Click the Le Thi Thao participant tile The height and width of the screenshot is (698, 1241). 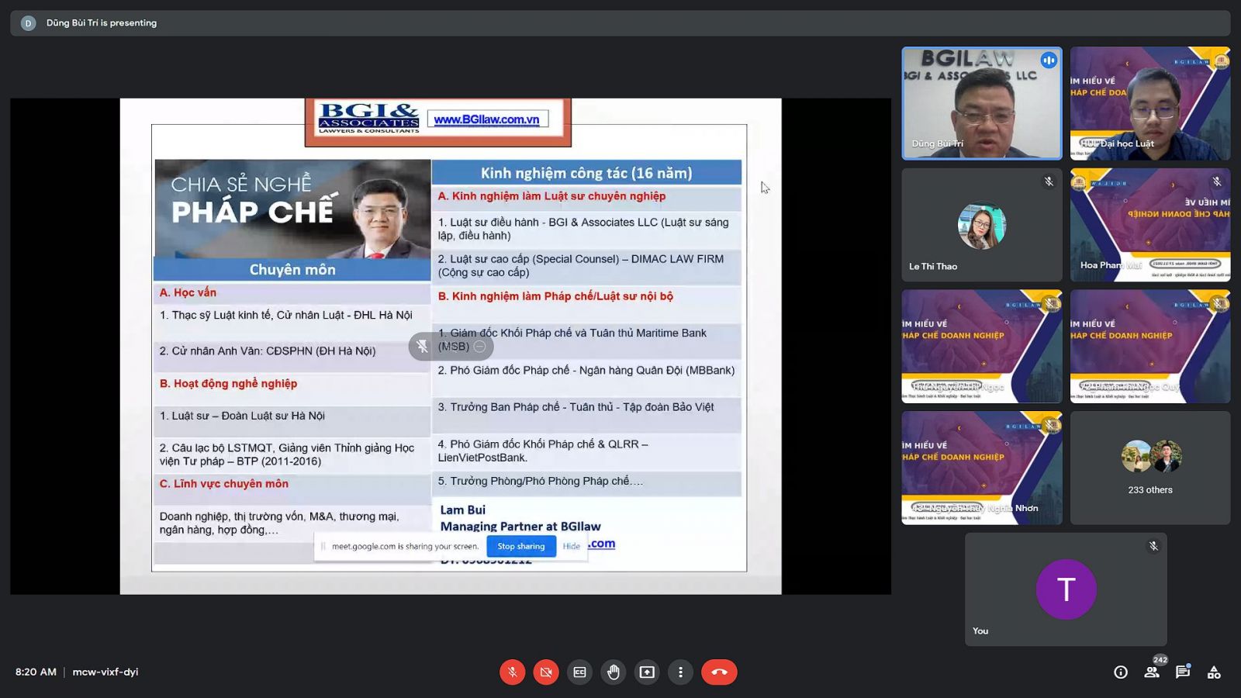[x=981, y=225]
